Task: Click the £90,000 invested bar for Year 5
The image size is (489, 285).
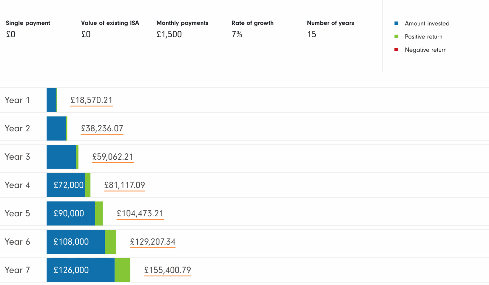Action: [70, 213]
